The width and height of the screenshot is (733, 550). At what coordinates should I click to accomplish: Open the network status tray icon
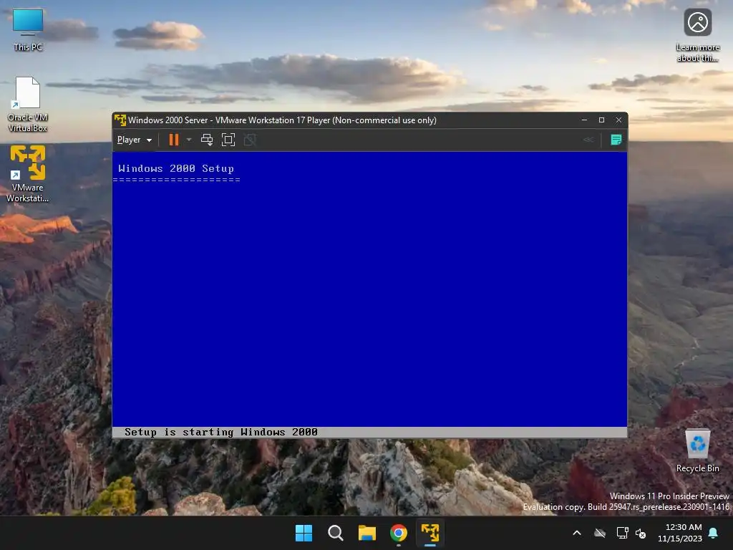pyautogui.click(x=622, y=533)
